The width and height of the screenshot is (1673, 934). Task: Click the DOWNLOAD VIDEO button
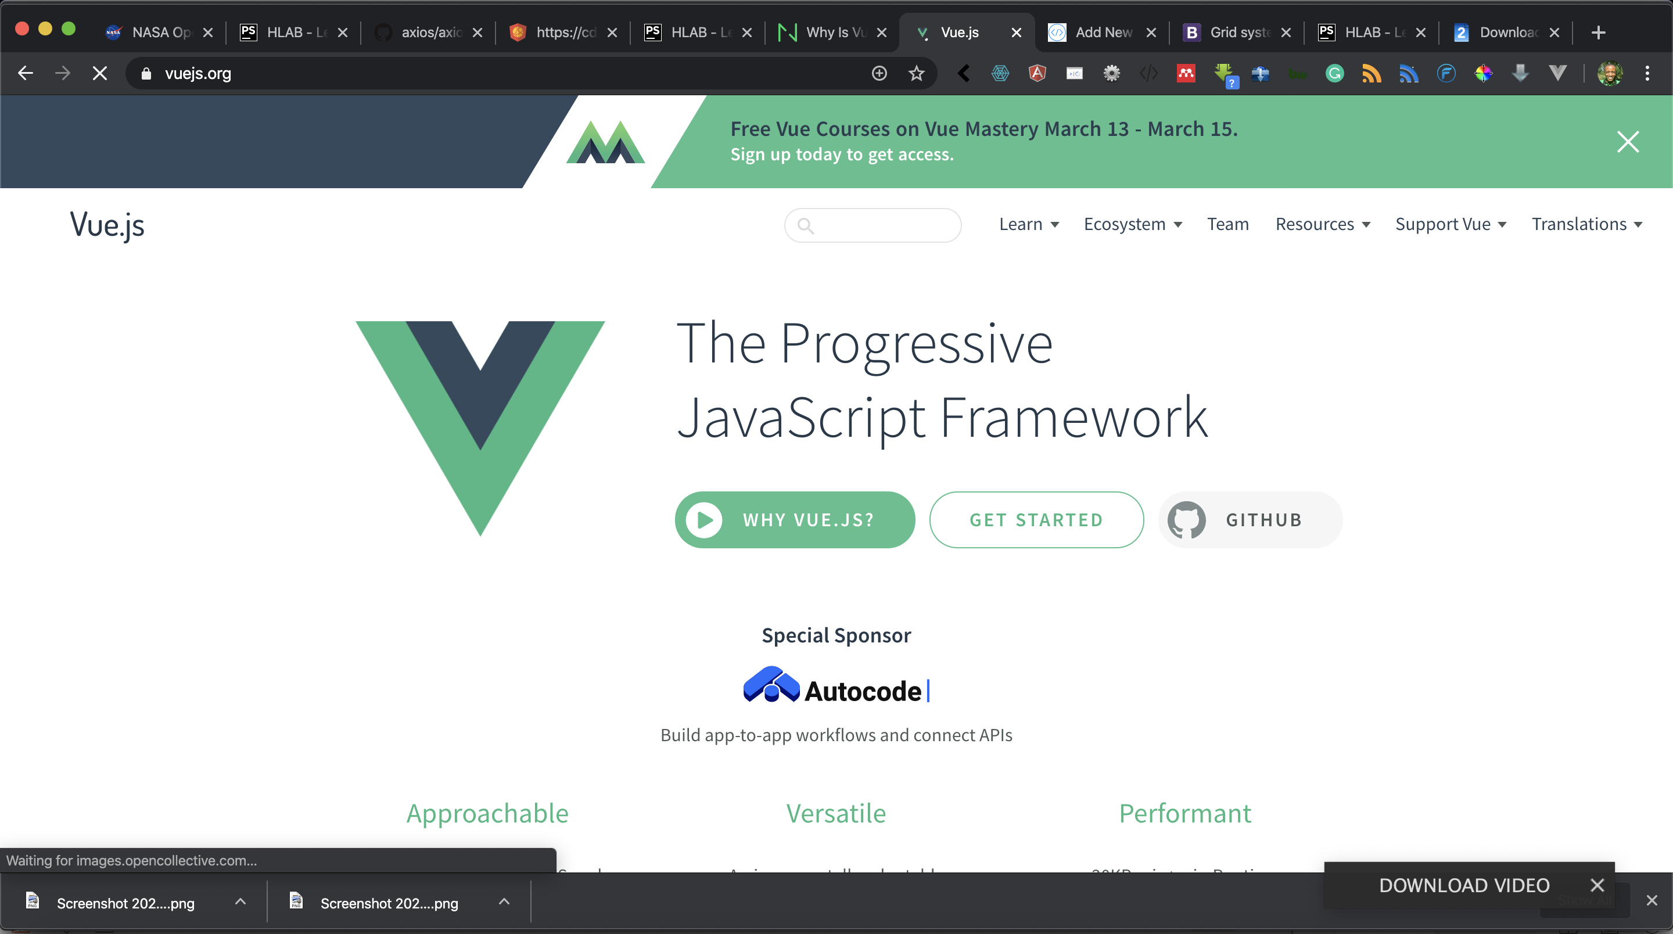[x=1464, y=885]
